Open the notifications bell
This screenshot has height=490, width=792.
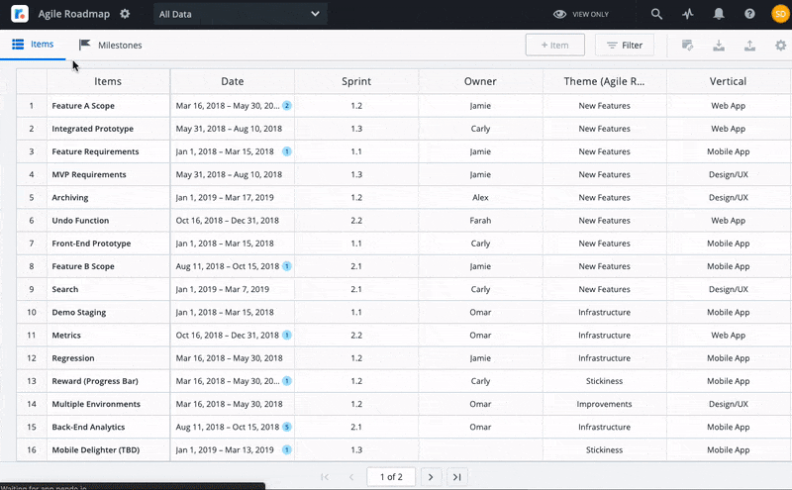point(719,14)
